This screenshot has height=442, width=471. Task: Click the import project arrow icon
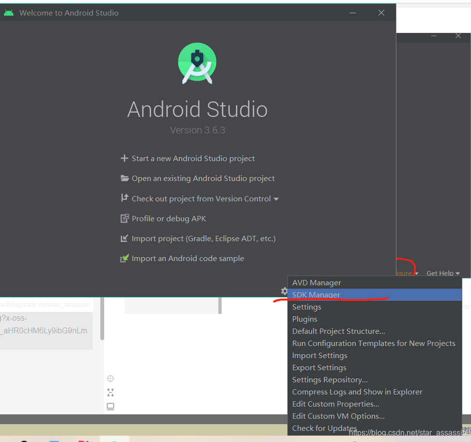coord(125,238)
